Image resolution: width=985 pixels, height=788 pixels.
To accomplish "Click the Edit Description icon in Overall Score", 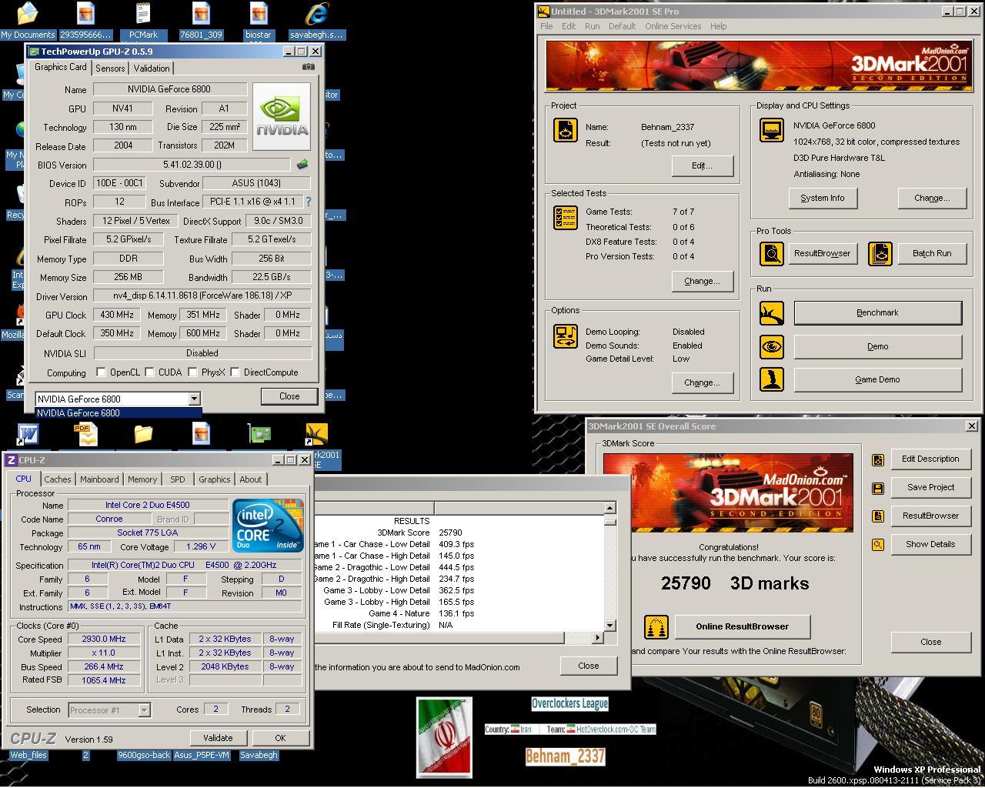I will [878, 459].
